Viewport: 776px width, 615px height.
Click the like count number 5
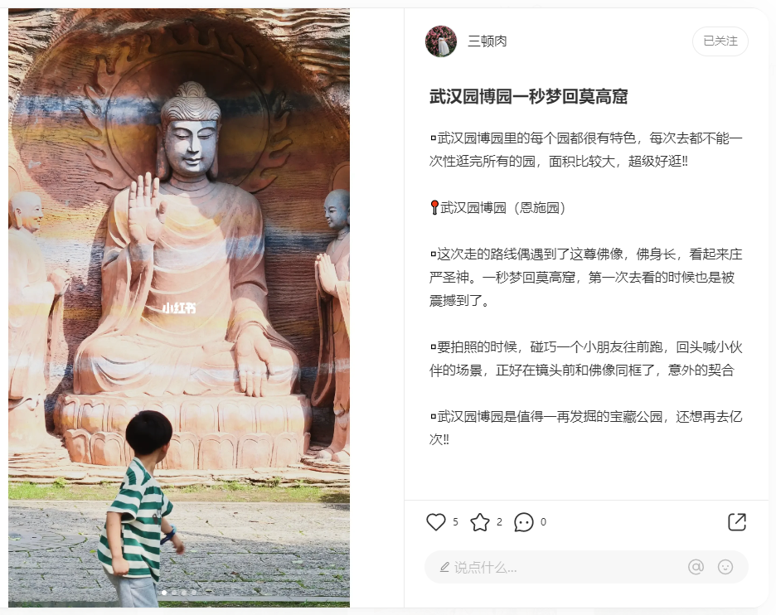click(455, 522)
